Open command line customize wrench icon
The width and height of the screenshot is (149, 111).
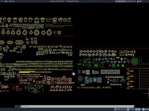19,106
